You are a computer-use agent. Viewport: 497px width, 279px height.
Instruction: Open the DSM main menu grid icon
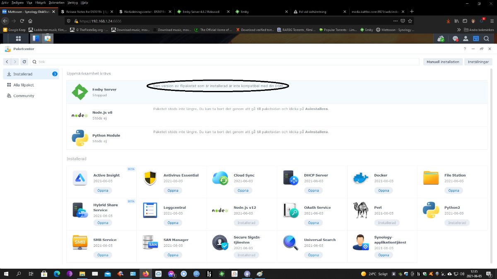pos(18,38)
